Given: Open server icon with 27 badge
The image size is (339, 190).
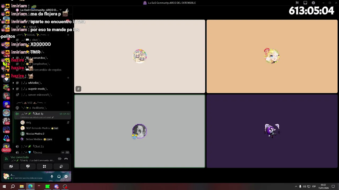Looking at the screenshot, I should (x=6, y=96).
